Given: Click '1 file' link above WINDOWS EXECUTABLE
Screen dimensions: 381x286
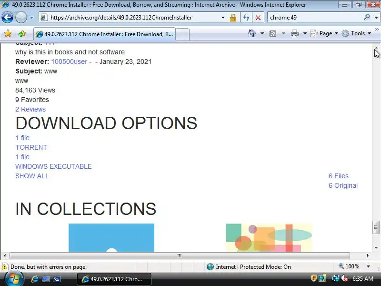Looking at the screenshot, I should (22, 157).
